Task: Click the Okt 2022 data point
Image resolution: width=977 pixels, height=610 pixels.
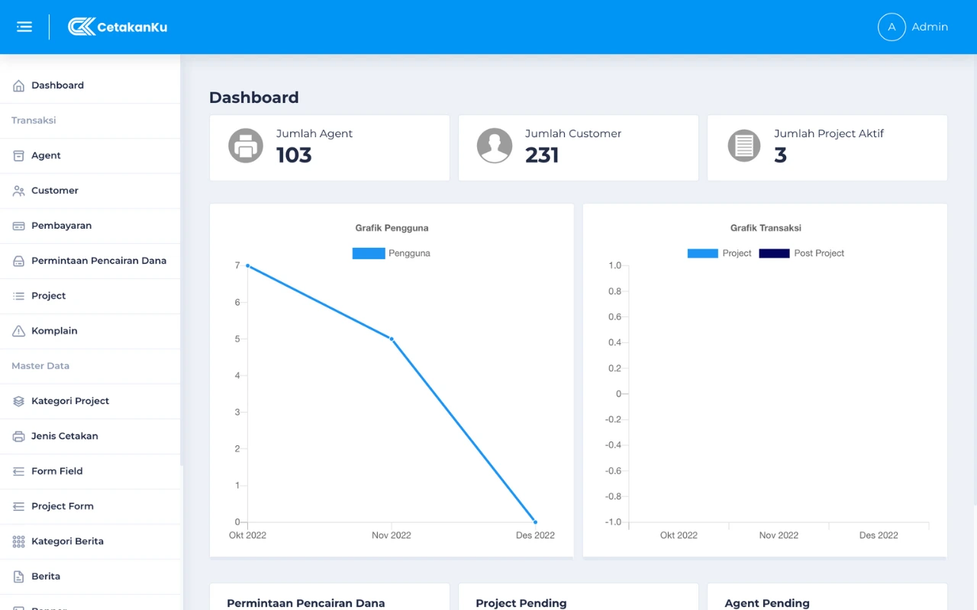Action: (248, 266)
